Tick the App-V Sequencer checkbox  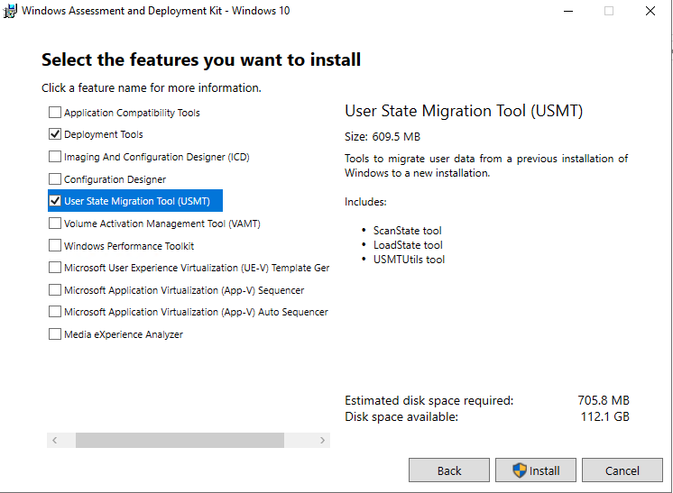55,290
